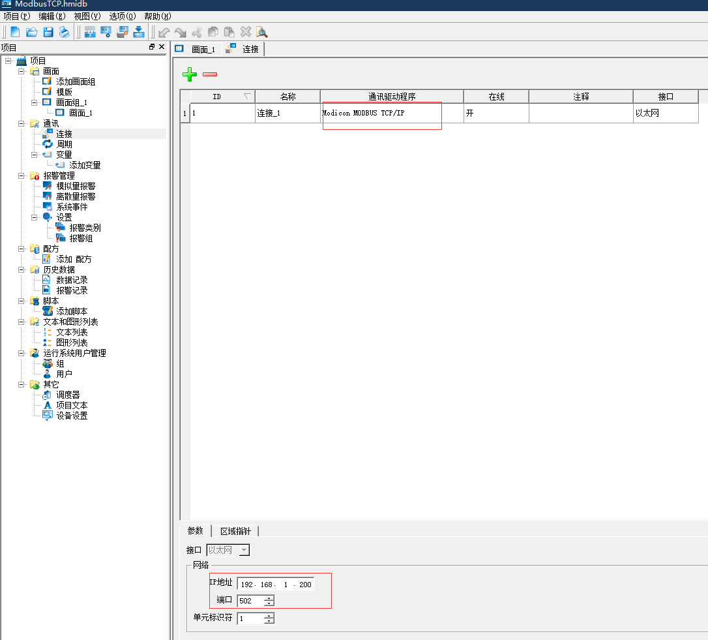
Task: Collapse the 历史数据 folder
Action: point(22,269)
